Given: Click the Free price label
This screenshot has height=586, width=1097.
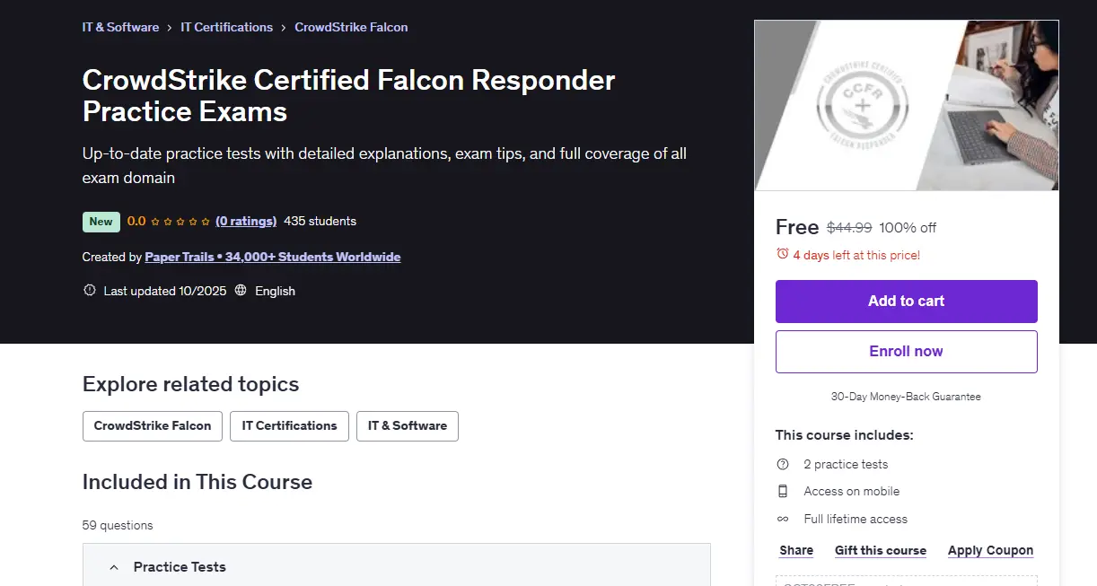Looking at the screenshot, I should [797, 227].
